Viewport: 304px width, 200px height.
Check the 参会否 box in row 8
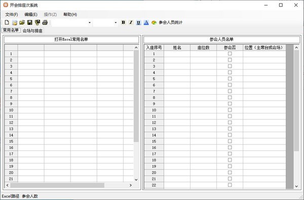click(230, 98)
